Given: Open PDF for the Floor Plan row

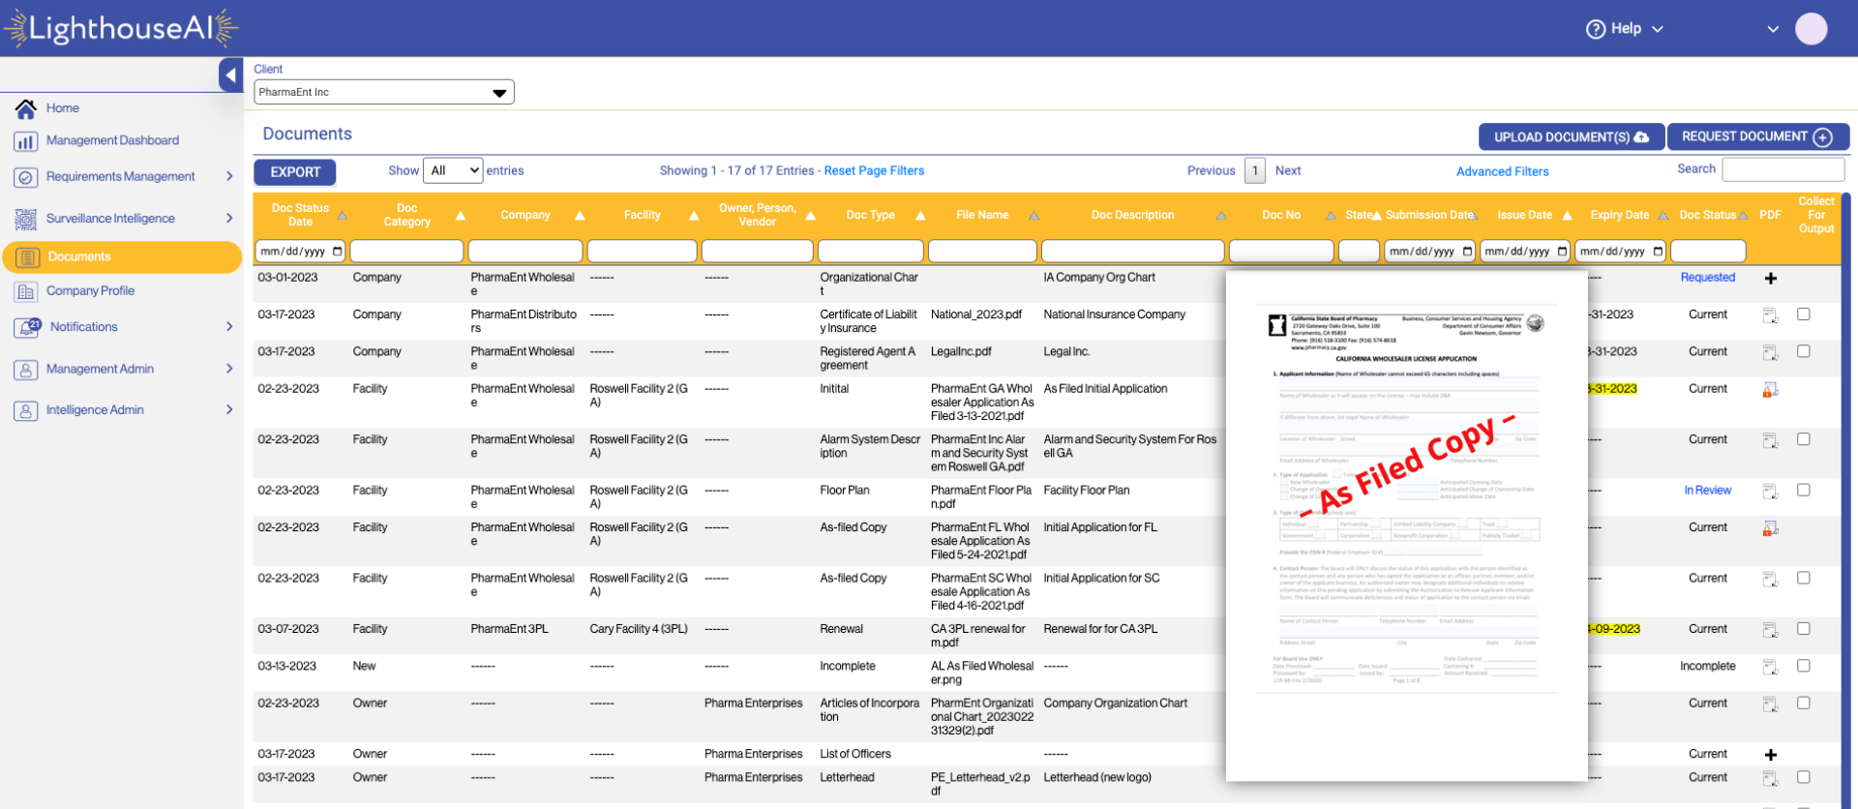Looking at the screenshot, I should (1770, 492).
